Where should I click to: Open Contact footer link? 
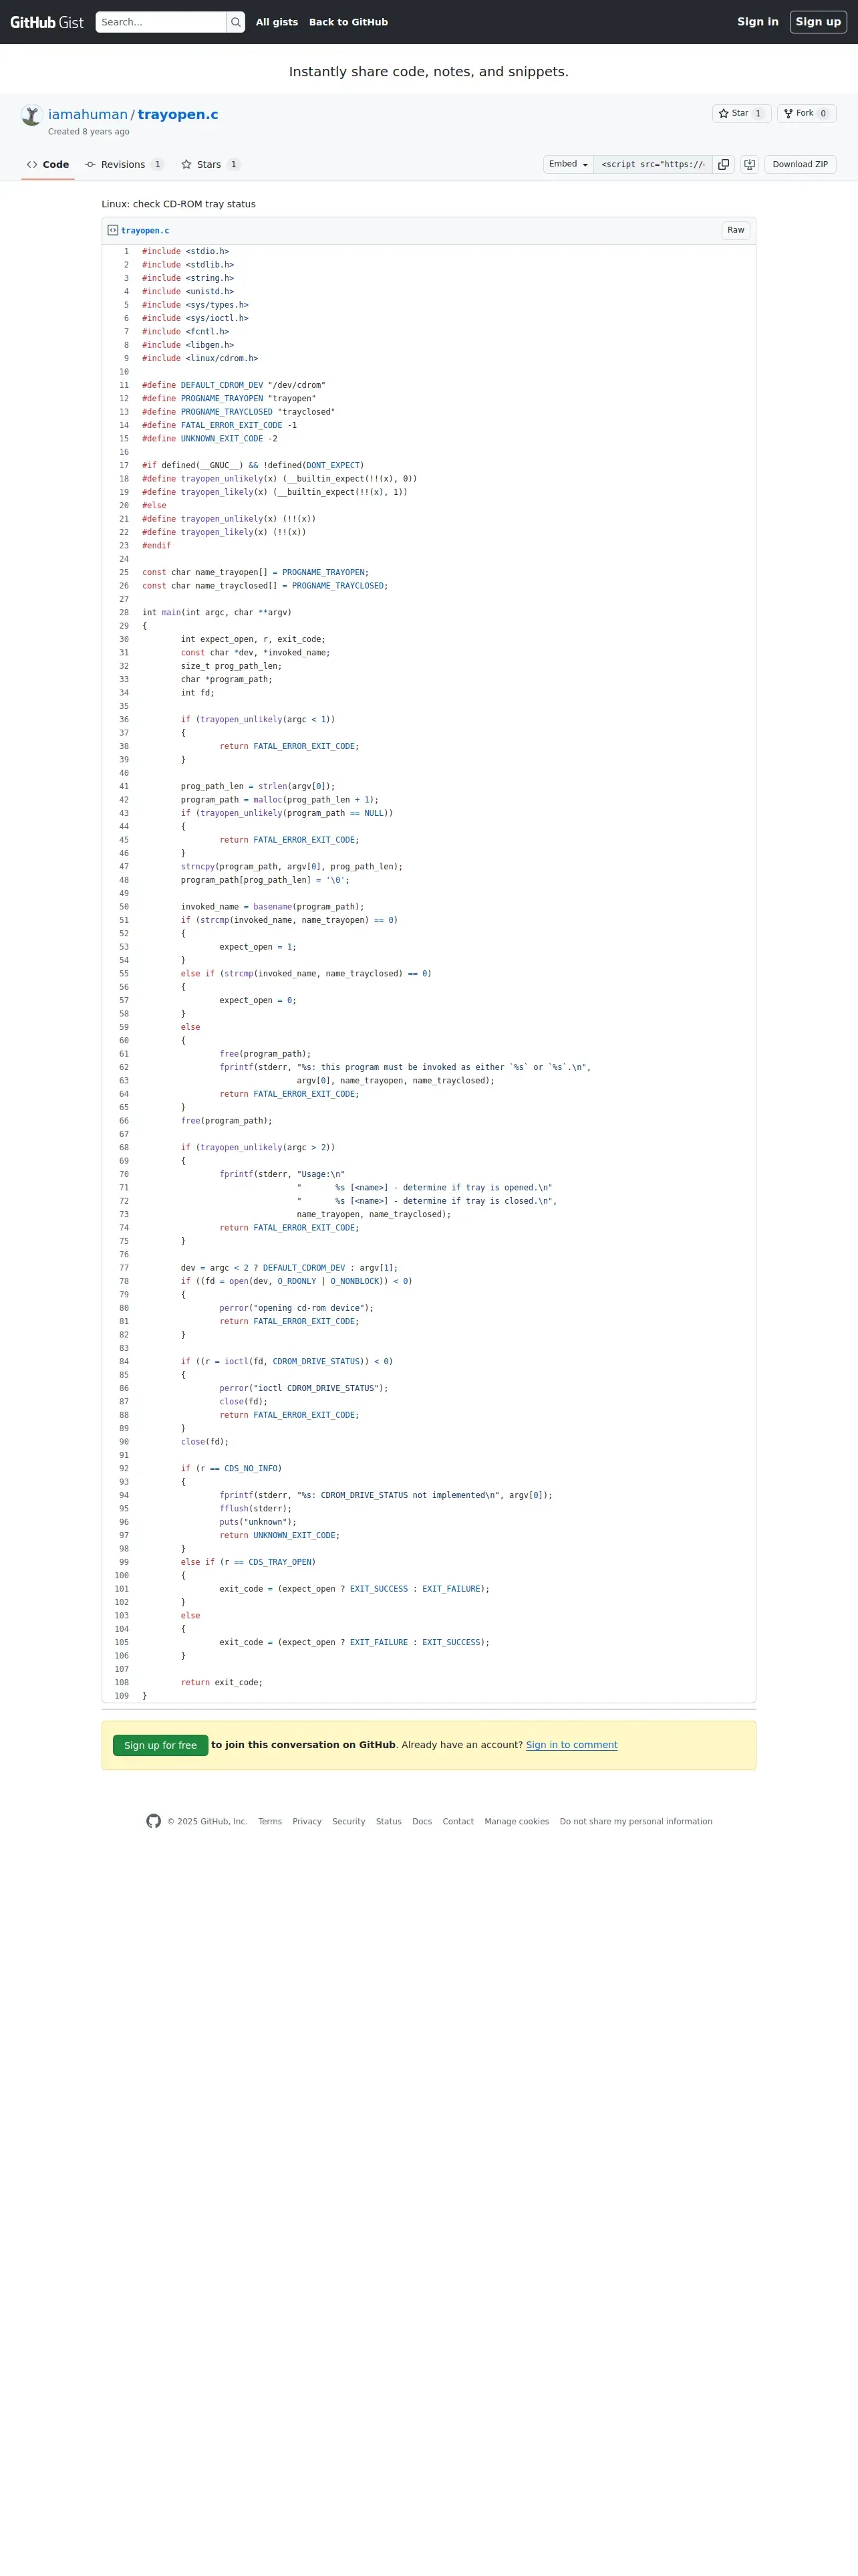click(458, 1822)
